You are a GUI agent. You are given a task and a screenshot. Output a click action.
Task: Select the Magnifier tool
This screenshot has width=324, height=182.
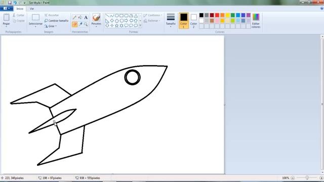[x=86, y=24]
